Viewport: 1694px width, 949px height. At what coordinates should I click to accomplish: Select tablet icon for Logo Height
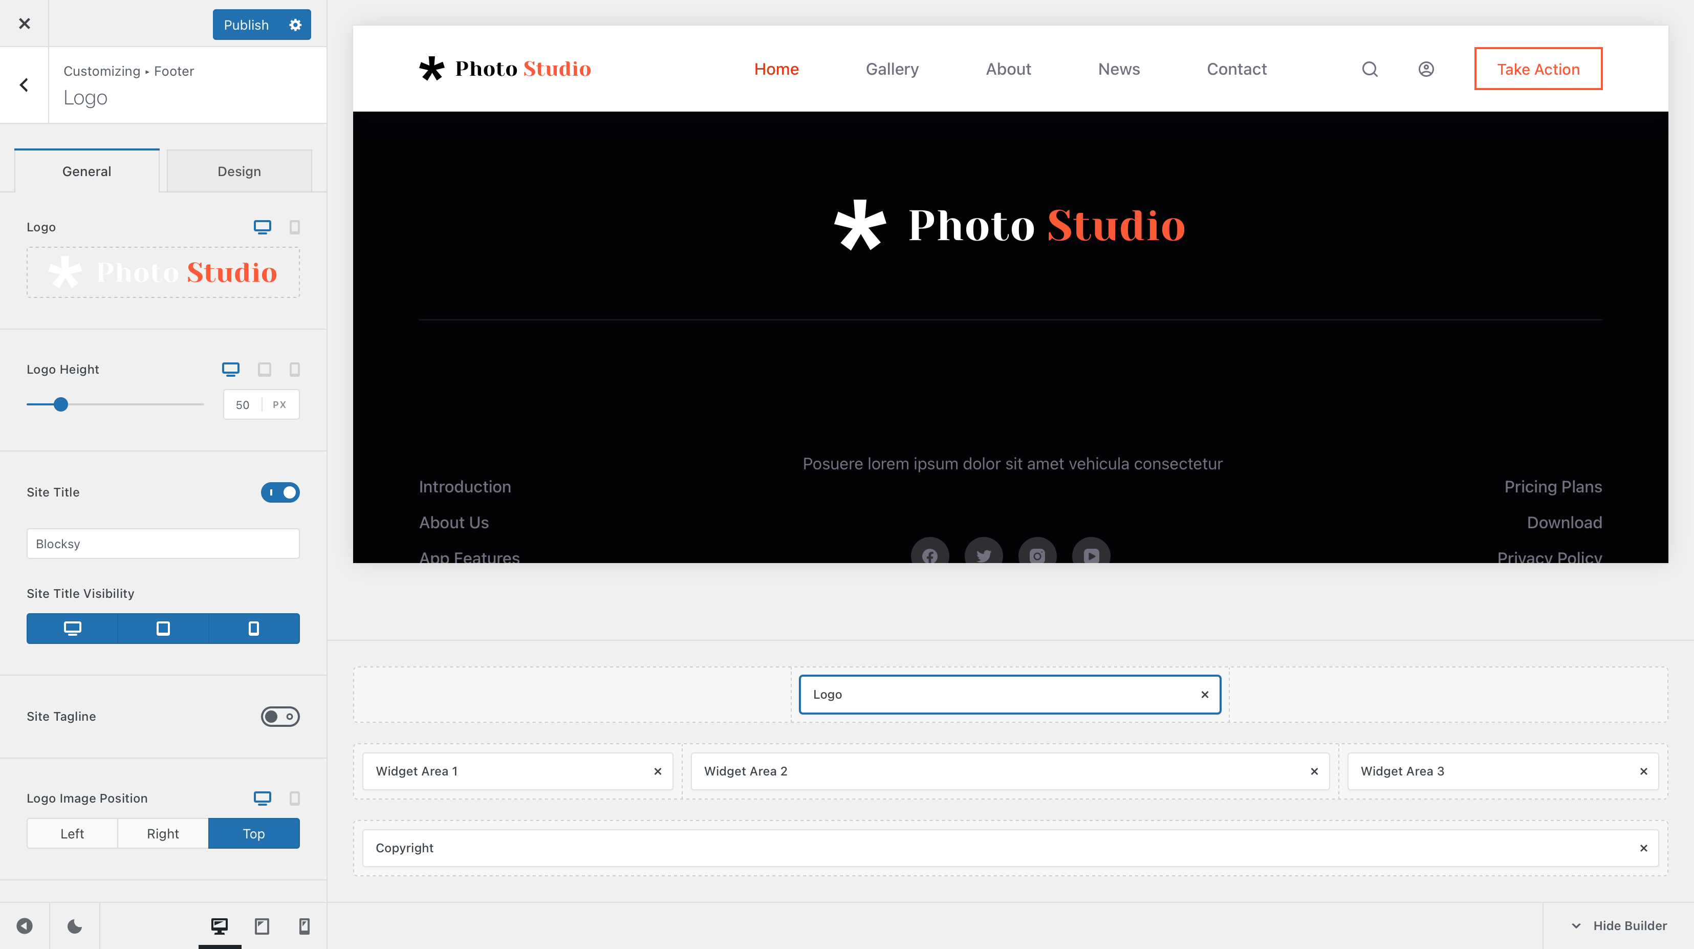pos(265,369)
